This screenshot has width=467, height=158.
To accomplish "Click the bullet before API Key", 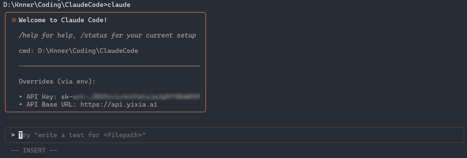I will tap(21, 97).
